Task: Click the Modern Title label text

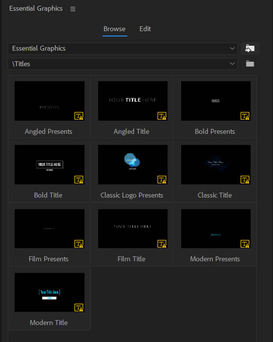Action: click(x=49, y=323)
